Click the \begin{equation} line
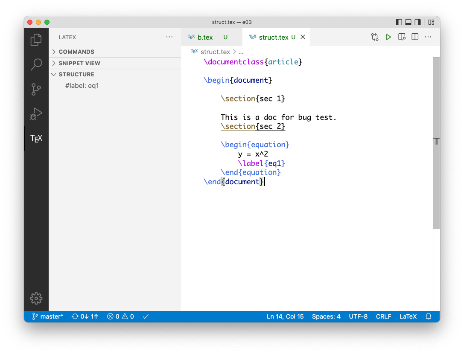The image size is (464, 354). [x=255, y=145]
